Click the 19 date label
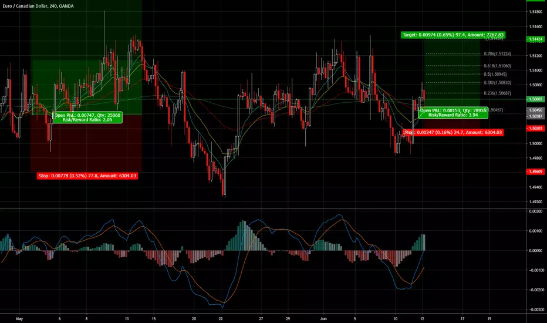The width and height of the screenshot is (547, 323). pyautogui.click(x=489, y=319)
